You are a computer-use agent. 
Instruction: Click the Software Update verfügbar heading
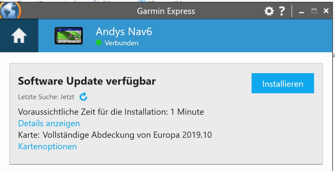pos(87,81)
